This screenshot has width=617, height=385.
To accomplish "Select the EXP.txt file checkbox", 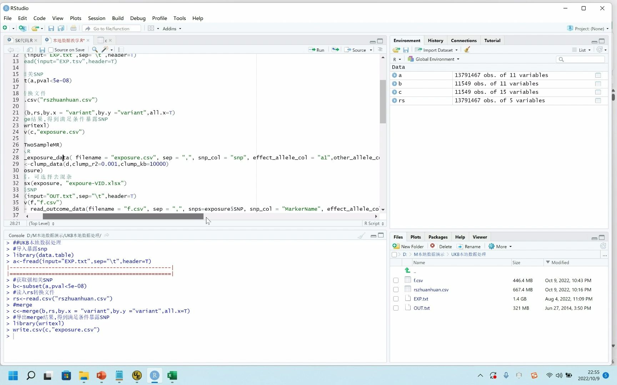I will point(396,299).
